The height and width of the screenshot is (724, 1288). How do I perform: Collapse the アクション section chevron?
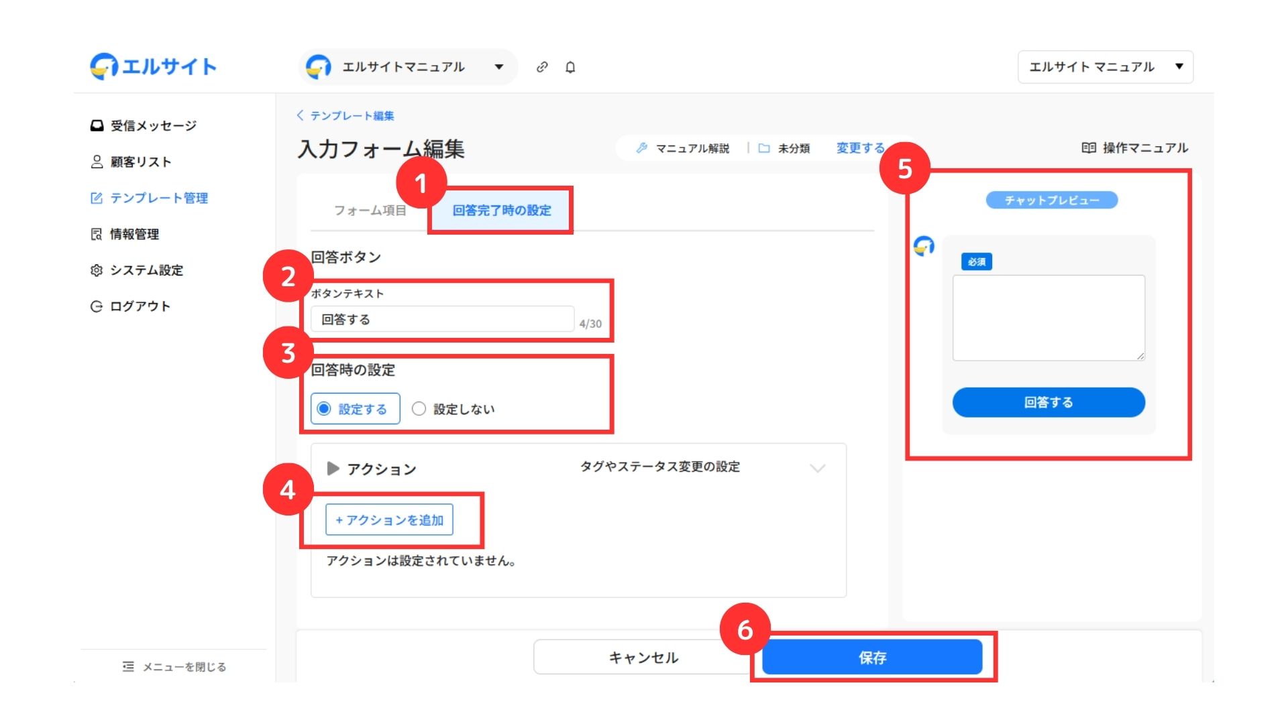[817, 468]
